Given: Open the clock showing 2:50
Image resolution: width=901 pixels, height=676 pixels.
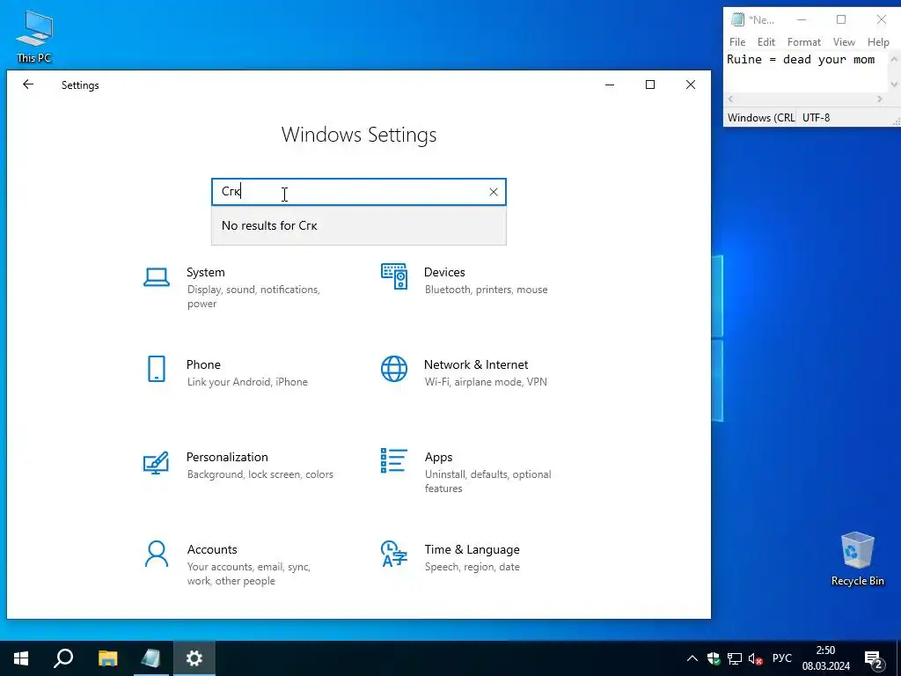Looking at the screenshot, I should tap(825, 658).
